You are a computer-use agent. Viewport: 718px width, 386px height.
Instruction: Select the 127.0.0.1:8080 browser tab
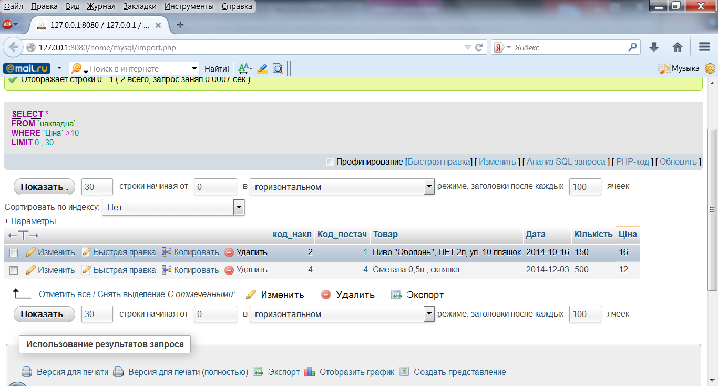[x=100, y=25]
